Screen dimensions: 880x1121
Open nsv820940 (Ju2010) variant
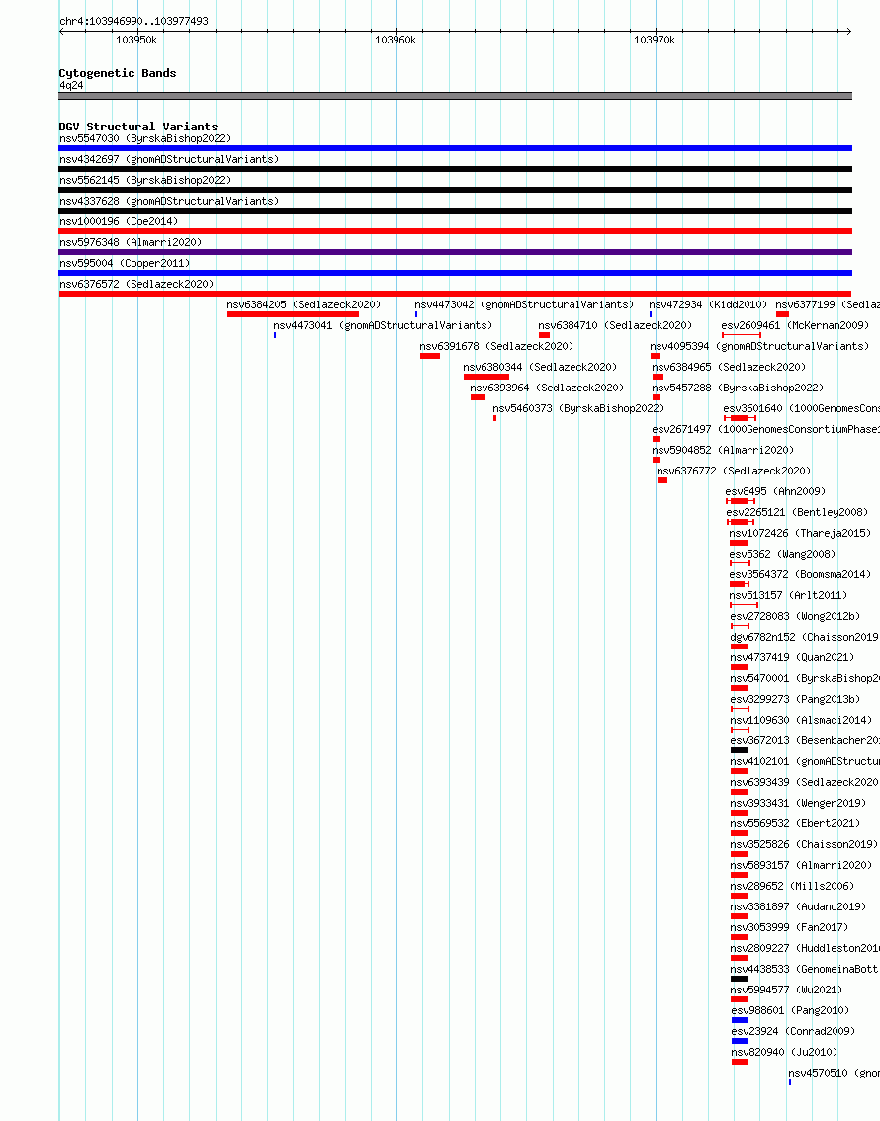coord(784,1051)
